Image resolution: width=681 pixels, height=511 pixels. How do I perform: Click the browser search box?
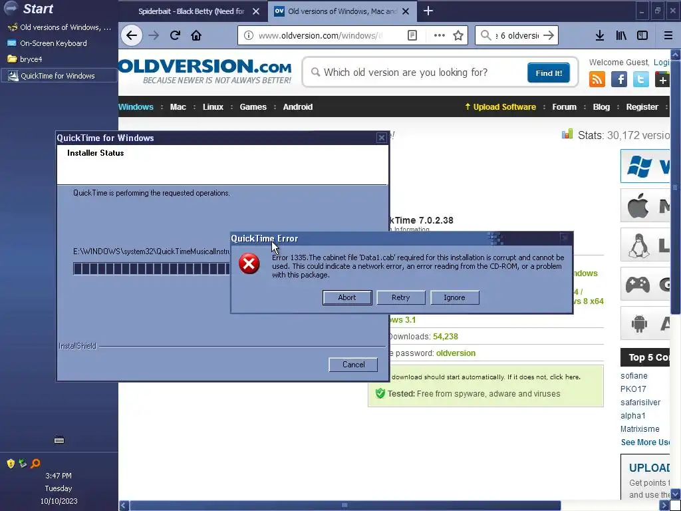click(x=517, y=36)
